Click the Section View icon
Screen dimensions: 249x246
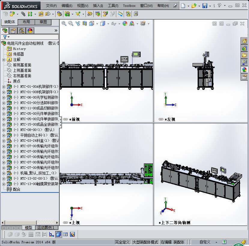[85, 24]
